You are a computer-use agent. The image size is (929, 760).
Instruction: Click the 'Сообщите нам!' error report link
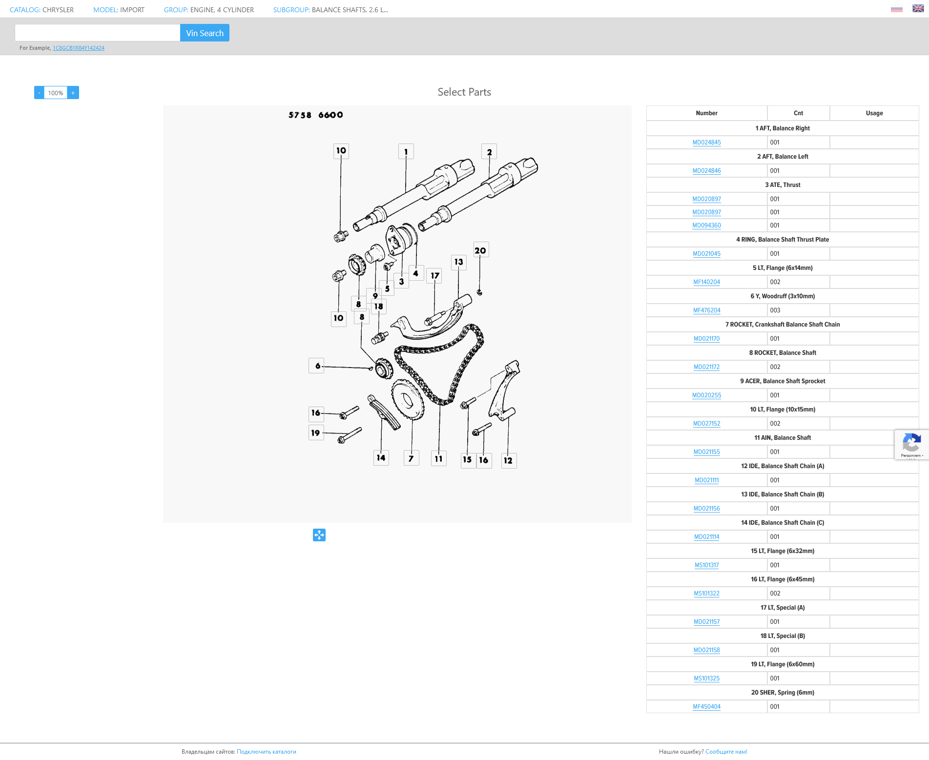pyautogui.click(x=726, y=752)
